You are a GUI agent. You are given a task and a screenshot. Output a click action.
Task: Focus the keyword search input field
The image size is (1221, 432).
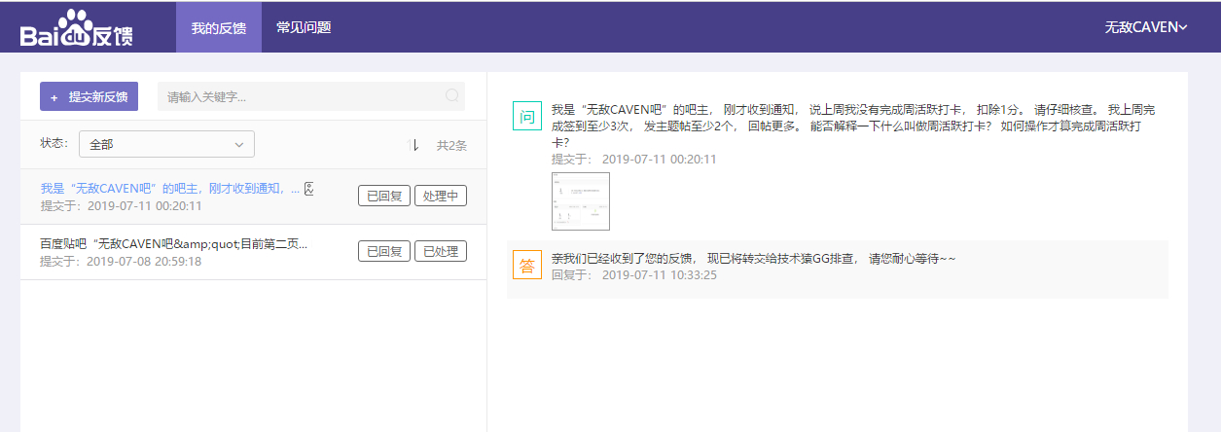[x=311, y=96]
